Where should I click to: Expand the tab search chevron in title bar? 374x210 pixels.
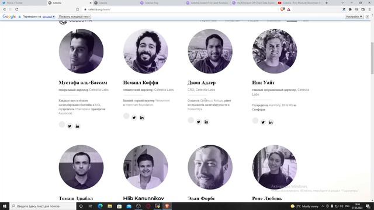[x=343, y=3]
